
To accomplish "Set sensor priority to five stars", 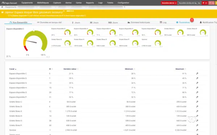I will 73,11.
